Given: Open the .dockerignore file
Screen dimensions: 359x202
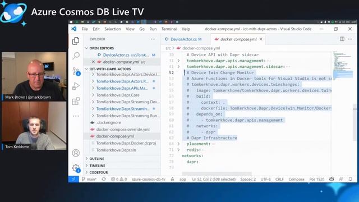Looking at the screenshot, I should tap(109, 122).
